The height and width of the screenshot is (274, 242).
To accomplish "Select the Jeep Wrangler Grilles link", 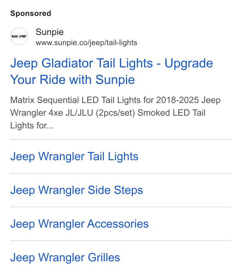I will (65, 257).
